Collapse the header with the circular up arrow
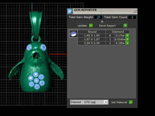This screenshot has width=155, height=116. tap(102, 22)
